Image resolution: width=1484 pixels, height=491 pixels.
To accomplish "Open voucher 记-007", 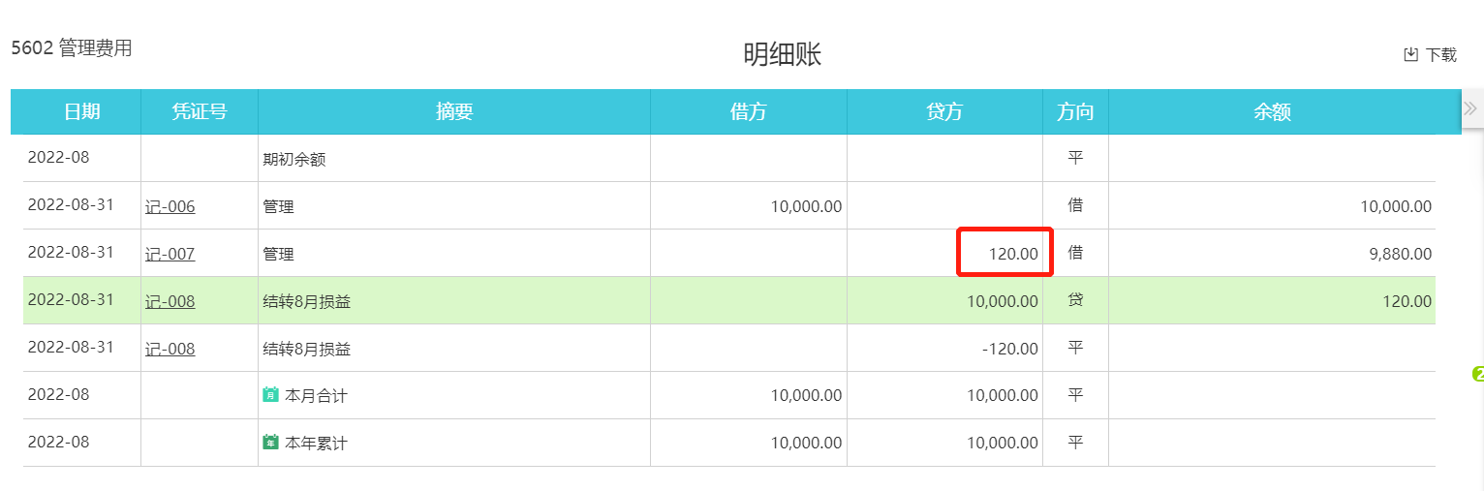I will (170, 254).
